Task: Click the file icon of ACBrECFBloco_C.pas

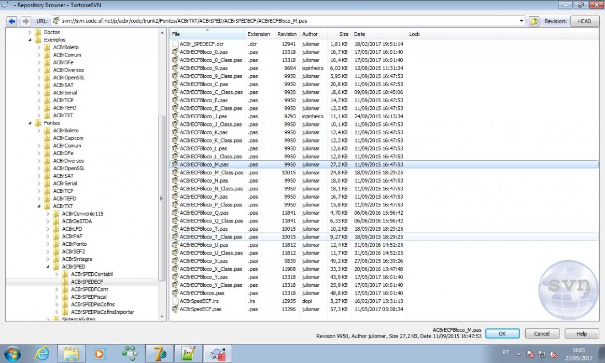Action: (x=175, y=84)
